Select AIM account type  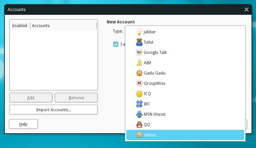click(x=185, y=63)
